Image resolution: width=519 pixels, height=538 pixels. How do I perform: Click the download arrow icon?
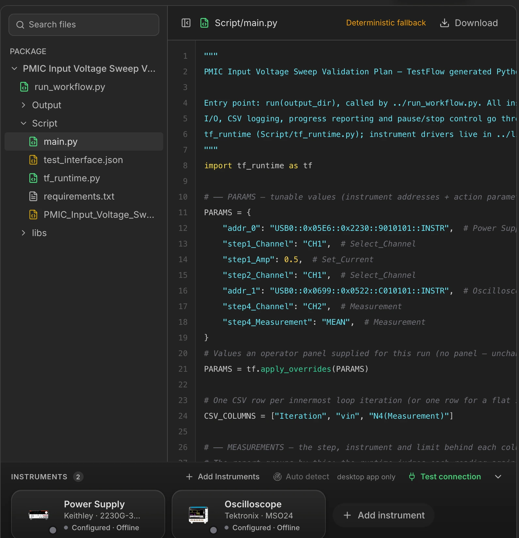[445, 23]
